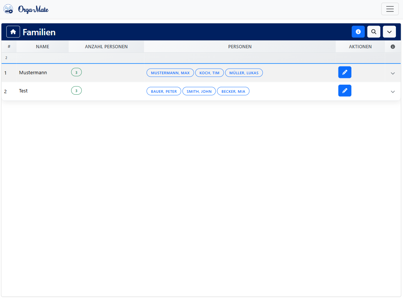This screenshot has width=403, height=301.
Task: Open search with magnifier icon
Action: click(x=374, y=32)
